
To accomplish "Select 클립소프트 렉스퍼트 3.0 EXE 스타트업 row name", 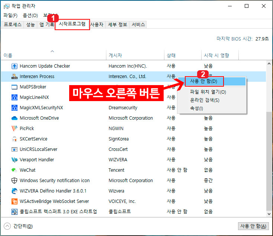I will click(x=58, y=211).
